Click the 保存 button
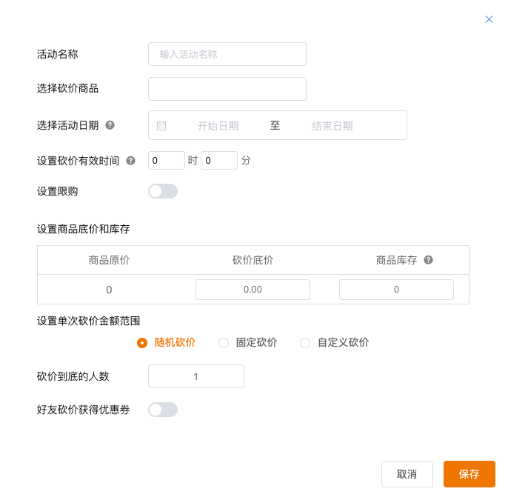This screenshot has height=500, width=508. click(469, 474)
